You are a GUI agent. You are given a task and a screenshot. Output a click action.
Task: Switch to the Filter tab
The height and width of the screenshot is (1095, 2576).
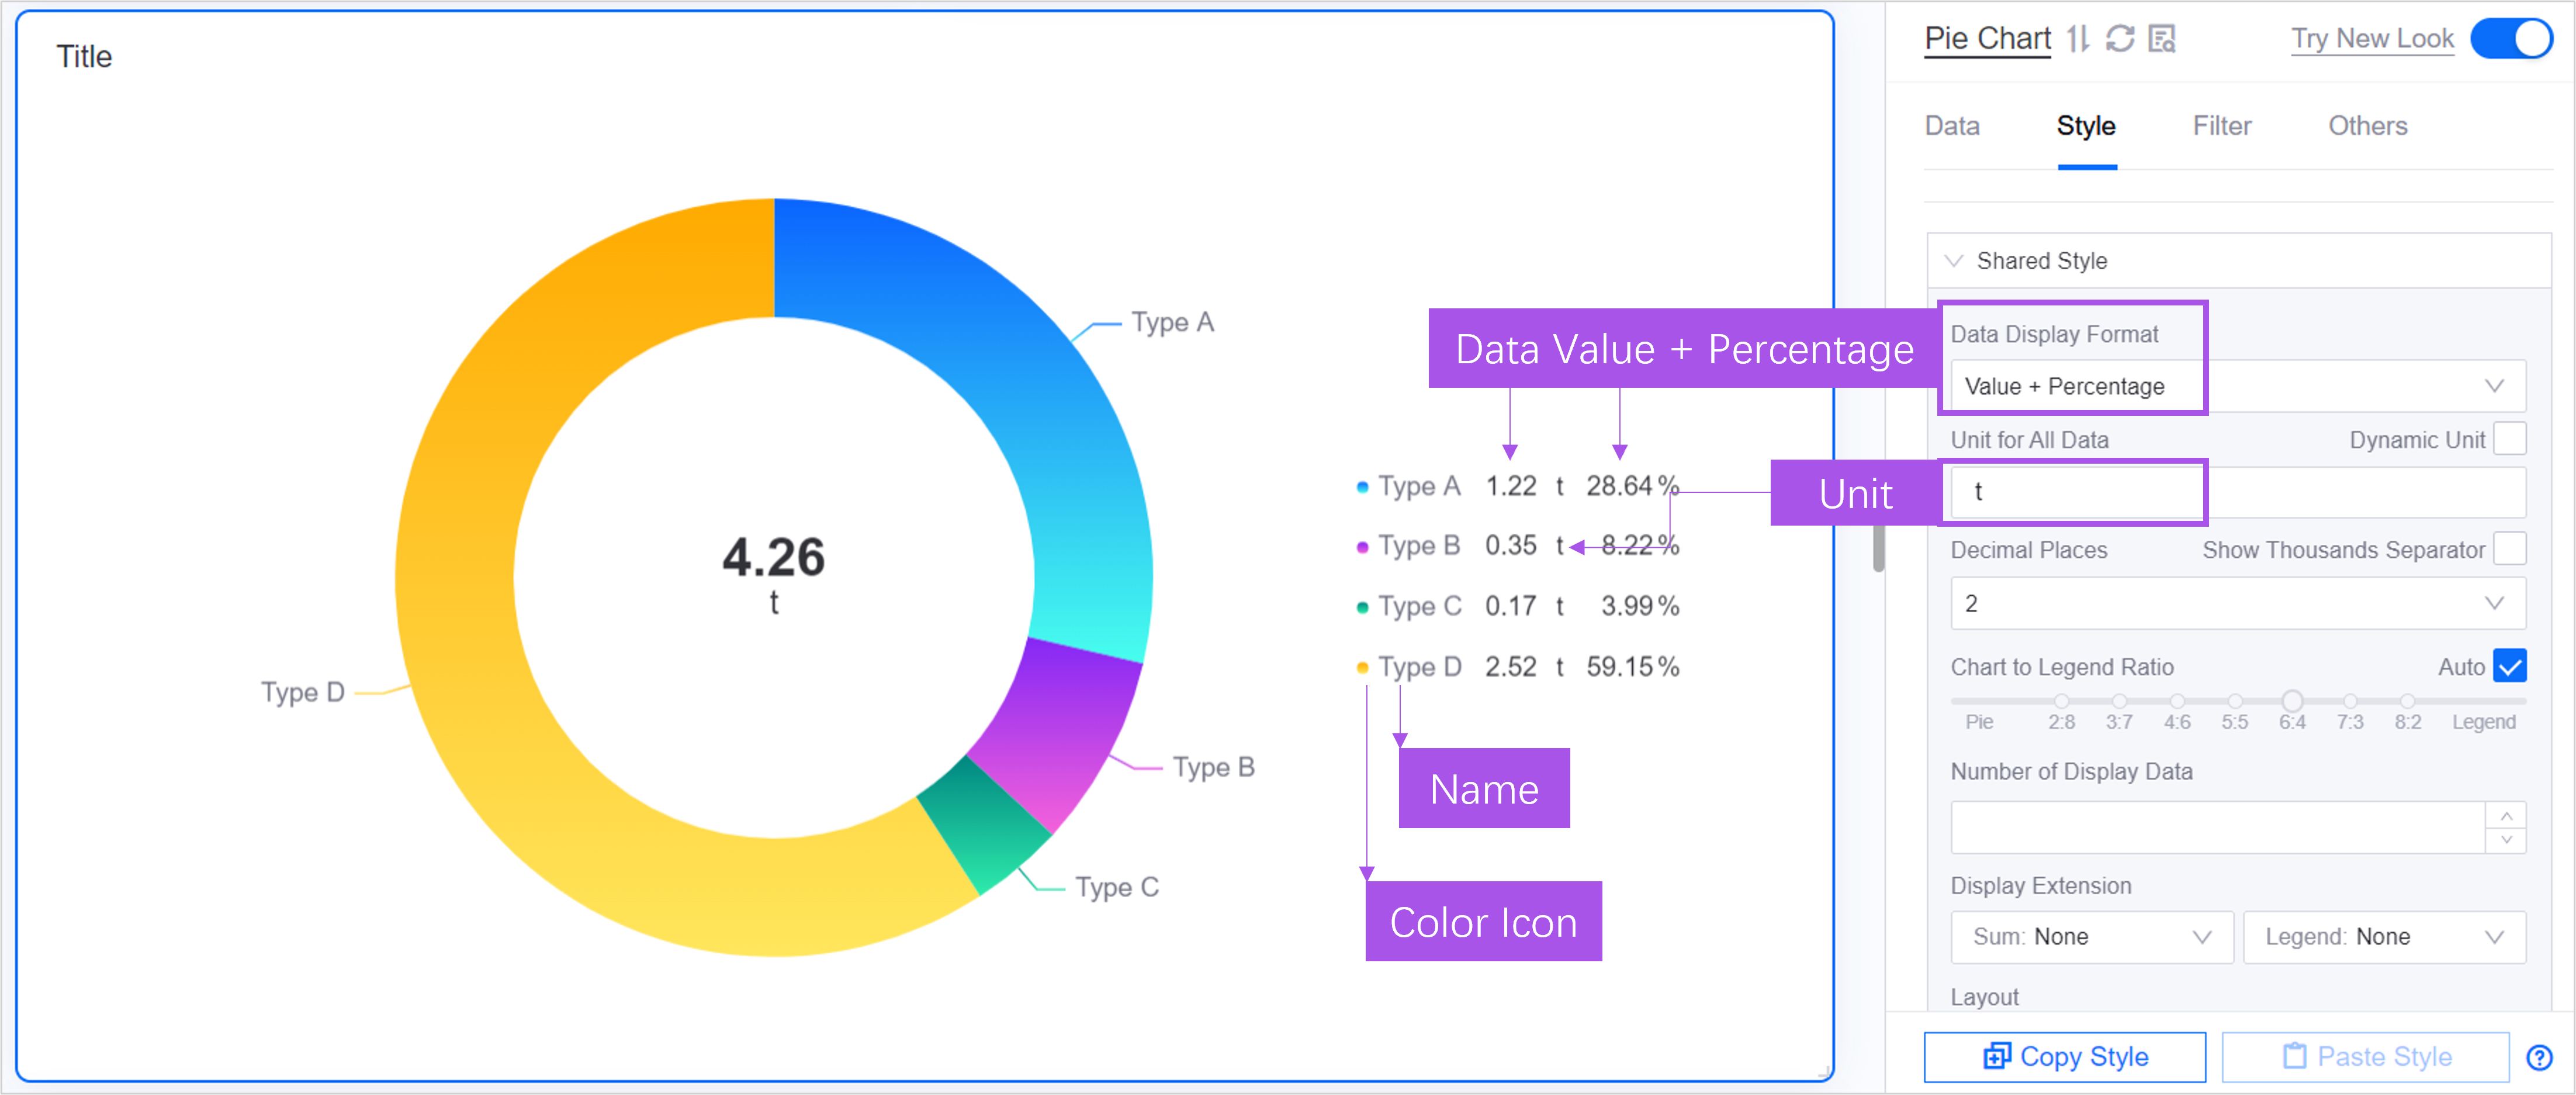point(2222,126)
